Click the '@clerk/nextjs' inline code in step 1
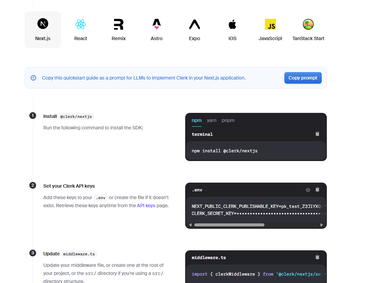The height and width of the screenshot is (283, 369). [x=76, y=117]
